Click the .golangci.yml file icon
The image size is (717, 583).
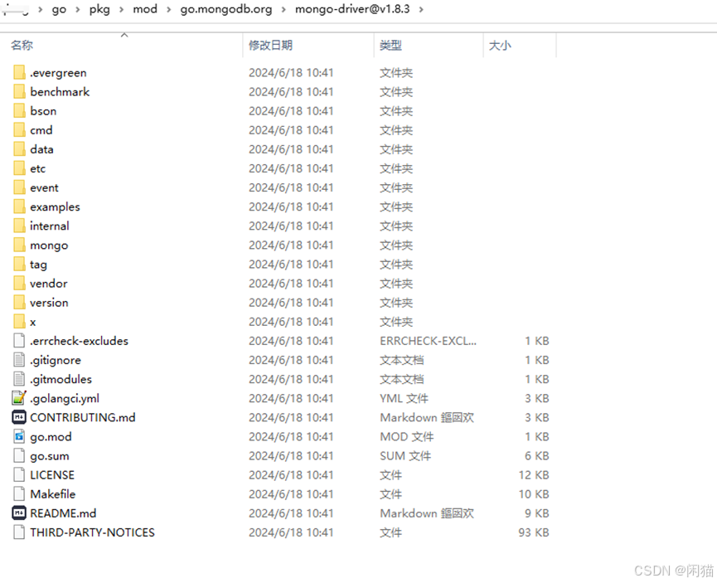click(x=19, y=398)
